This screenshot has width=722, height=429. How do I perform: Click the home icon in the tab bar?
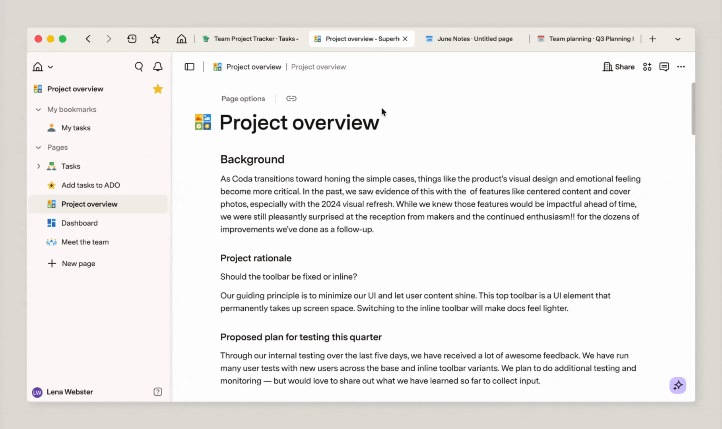point(181,39)
